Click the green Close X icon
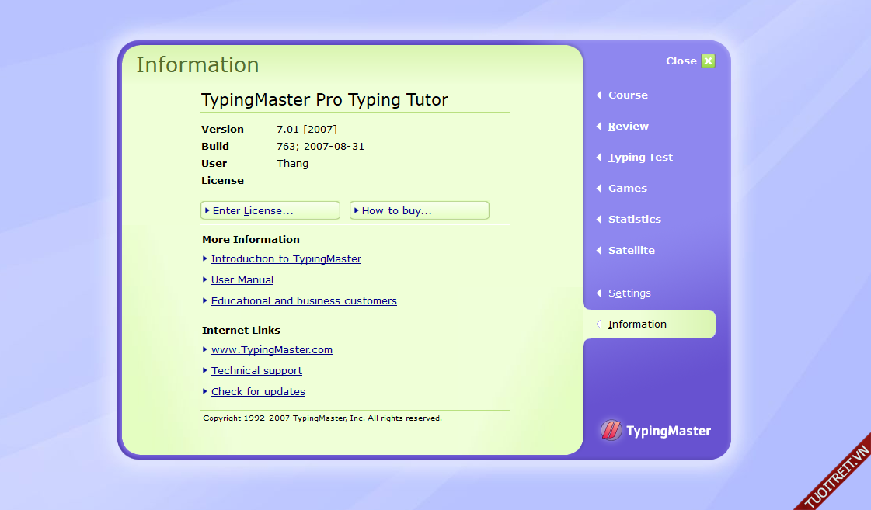 [x=708, y=61]
